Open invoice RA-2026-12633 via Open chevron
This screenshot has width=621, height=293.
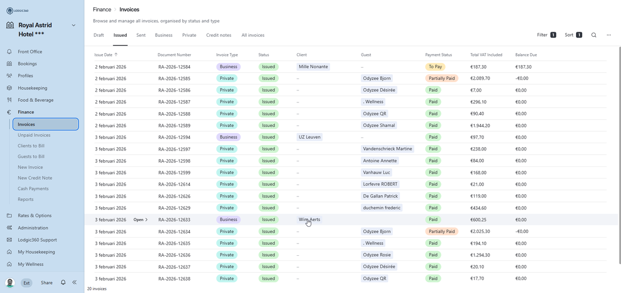click(x=141, y=220)
